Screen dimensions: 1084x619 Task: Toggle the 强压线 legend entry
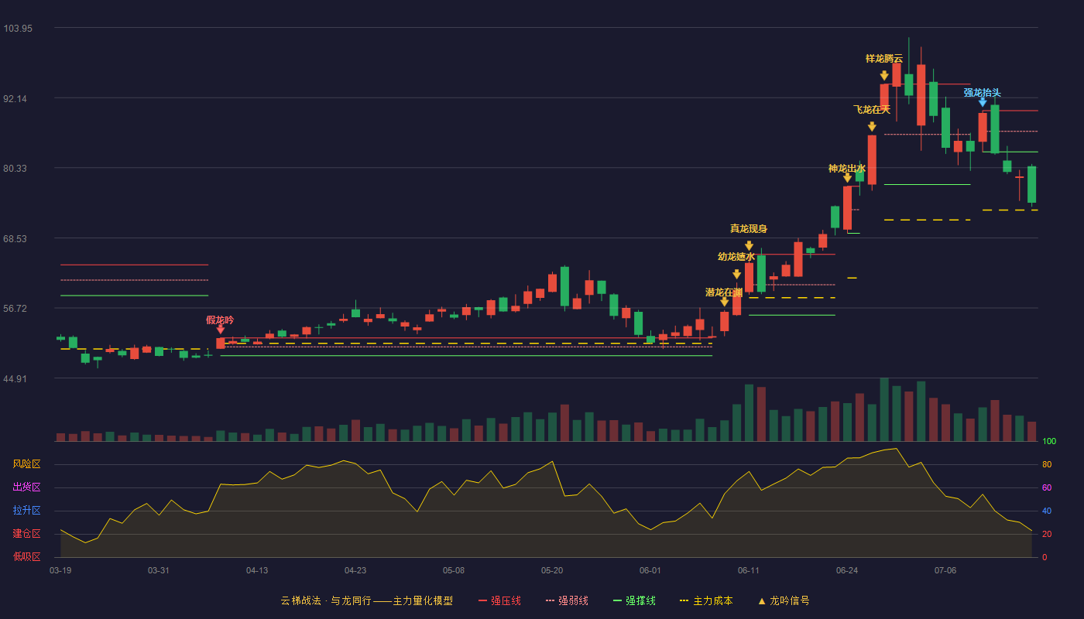(499, 600)
